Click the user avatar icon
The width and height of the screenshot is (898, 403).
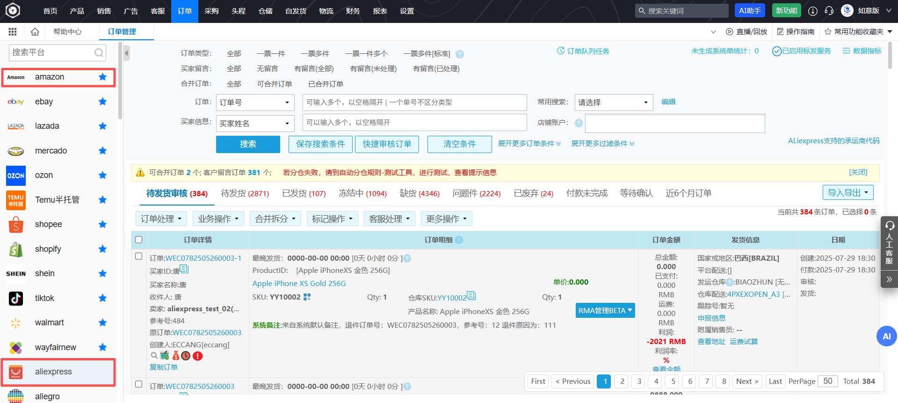click(847, 10)
